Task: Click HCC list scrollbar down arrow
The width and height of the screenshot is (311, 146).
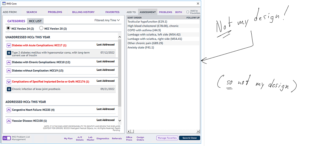Action: (x=120, y=120)
